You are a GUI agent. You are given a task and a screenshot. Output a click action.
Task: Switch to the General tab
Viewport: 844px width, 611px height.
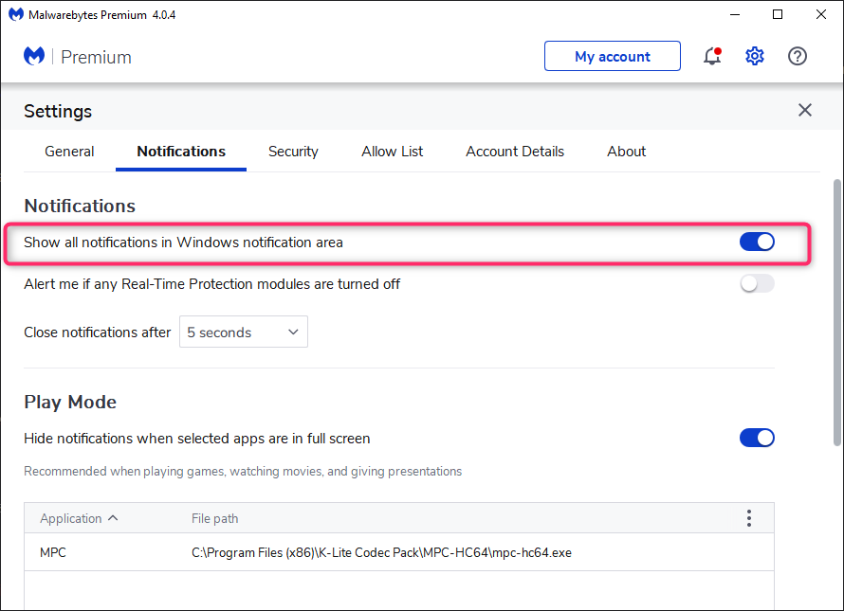click(69, 152)
